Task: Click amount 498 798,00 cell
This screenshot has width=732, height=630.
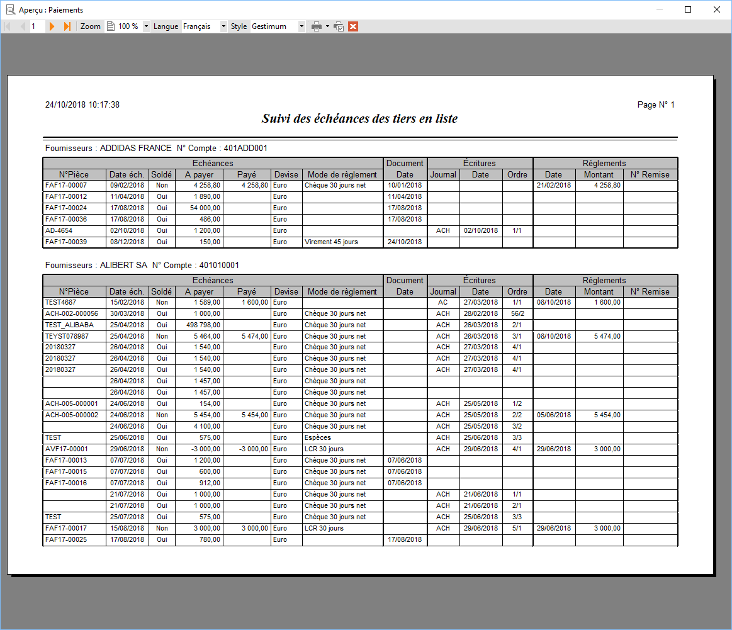Action: pos(200,325)
